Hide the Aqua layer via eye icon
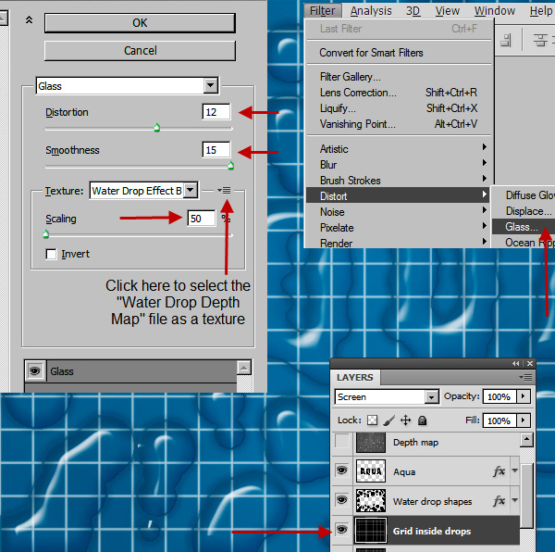This screenshot has width=555, height=552. 343,471
